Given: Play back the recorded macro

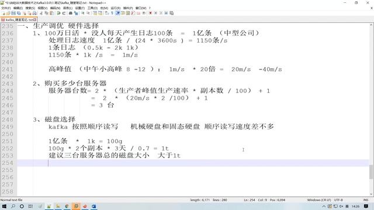Looking at the screenshot, I should (x=161, y=13).
